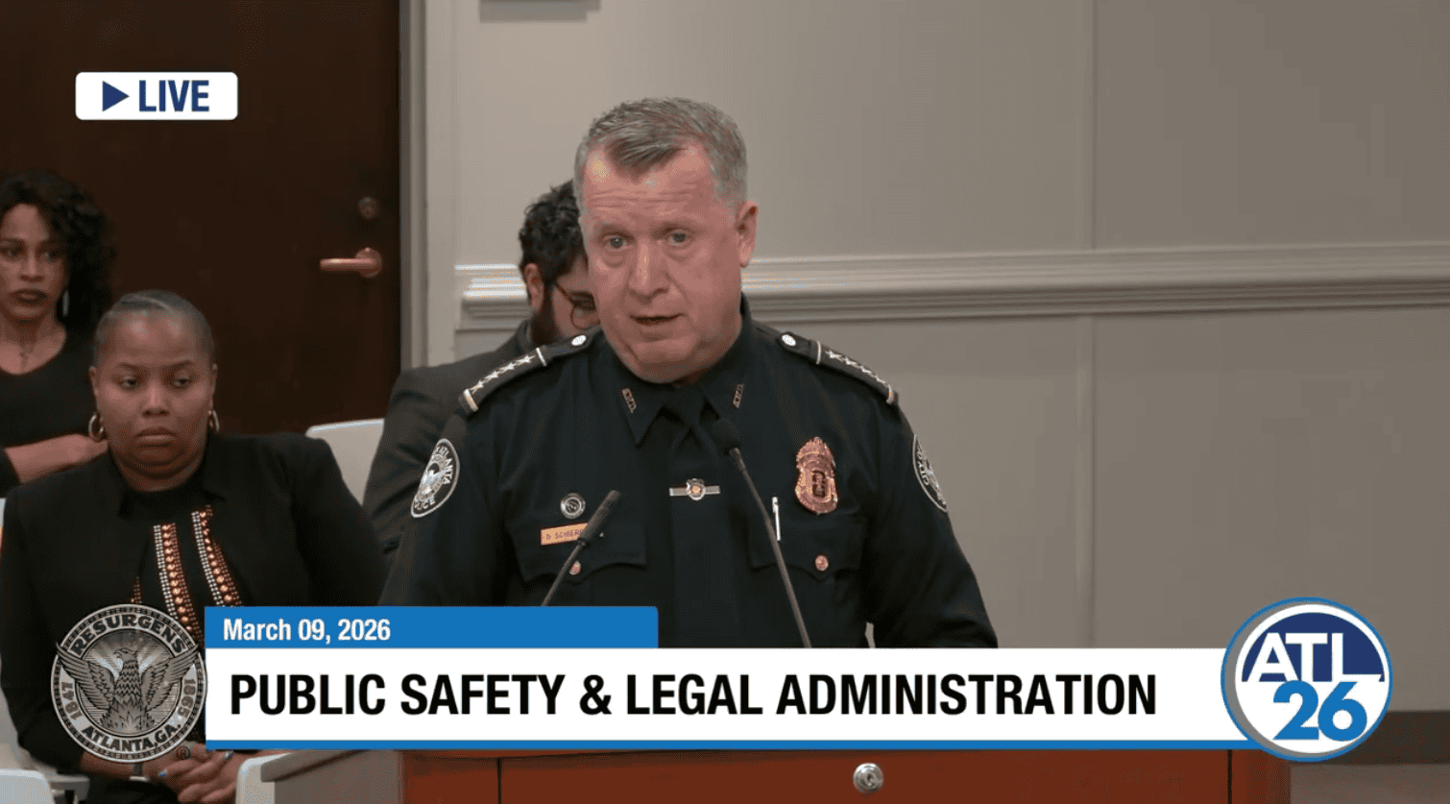Click the gold police badge on the uniform
Image resolution: width=1450 pixels, height=804 pixels.
(815, 475)
